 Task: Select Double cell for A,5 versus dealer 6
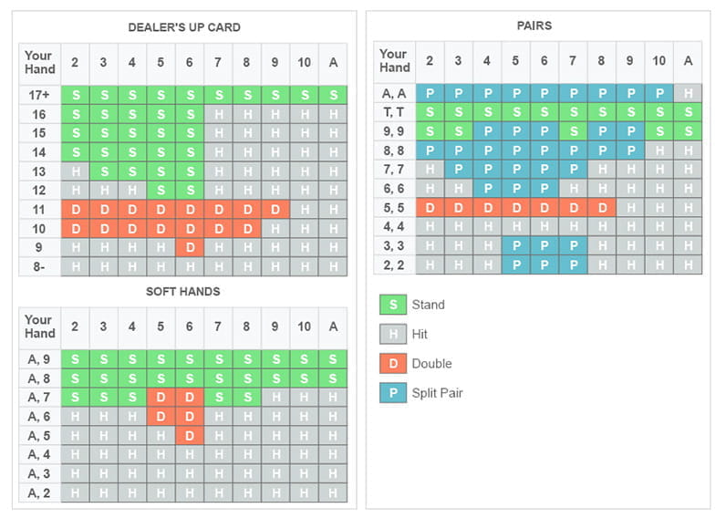189,435
